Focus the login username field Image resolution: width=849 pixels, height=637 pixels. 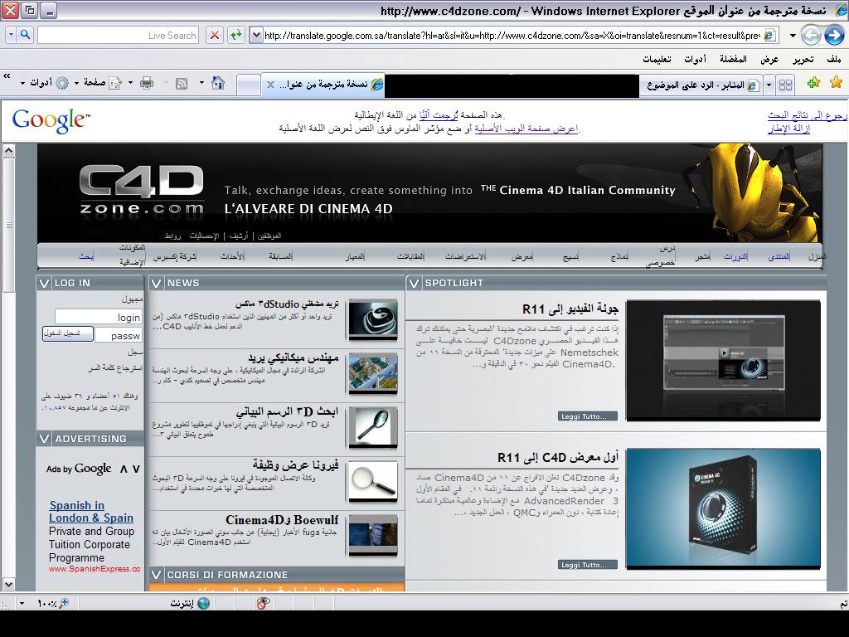(99, 317)
